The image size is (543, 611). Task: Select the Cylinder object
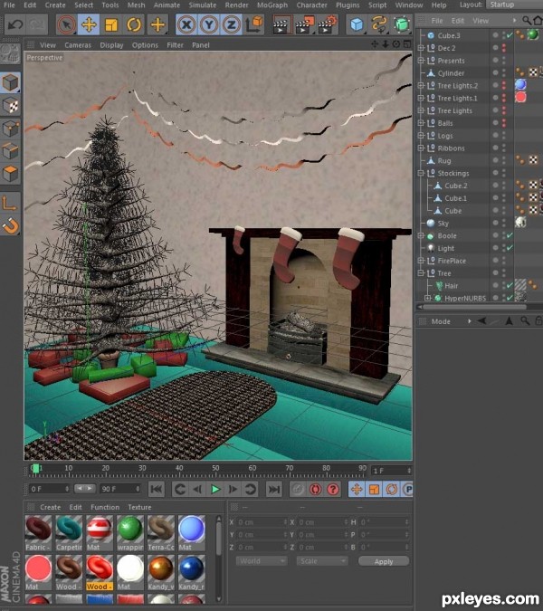[x=451, y=73]
